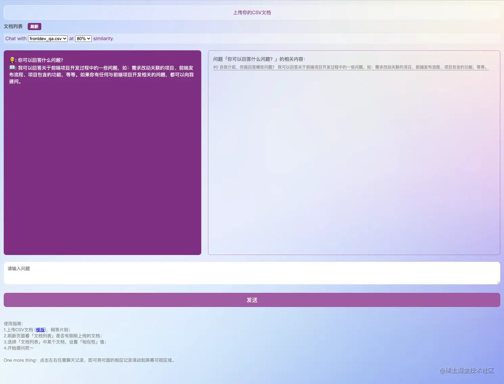Open the 80% similarity dropdown
504x384 pixels.
click(x=83, y=39)
